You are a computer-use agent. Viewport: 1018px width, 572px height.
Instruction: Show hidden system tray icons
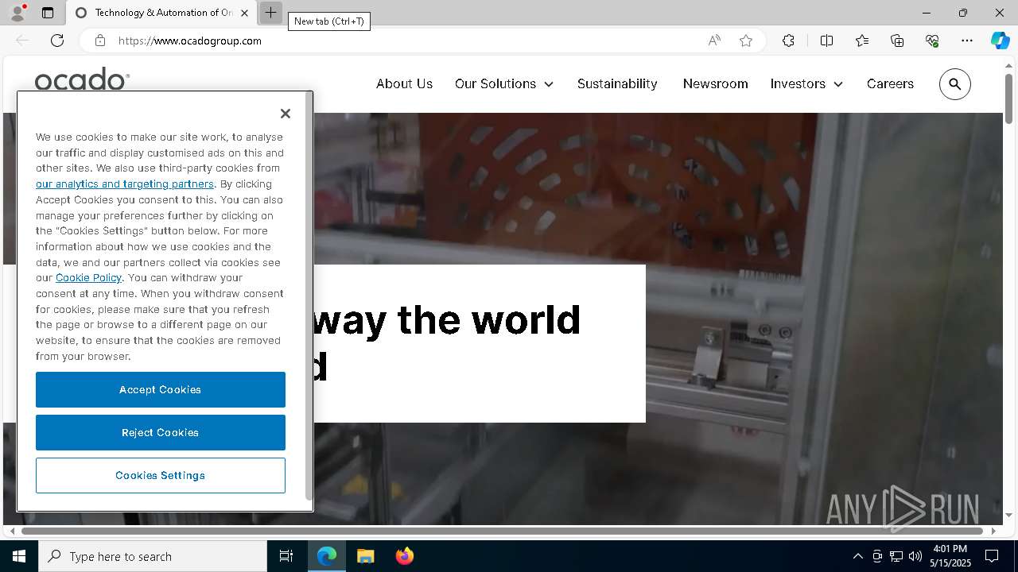(857, 556)
